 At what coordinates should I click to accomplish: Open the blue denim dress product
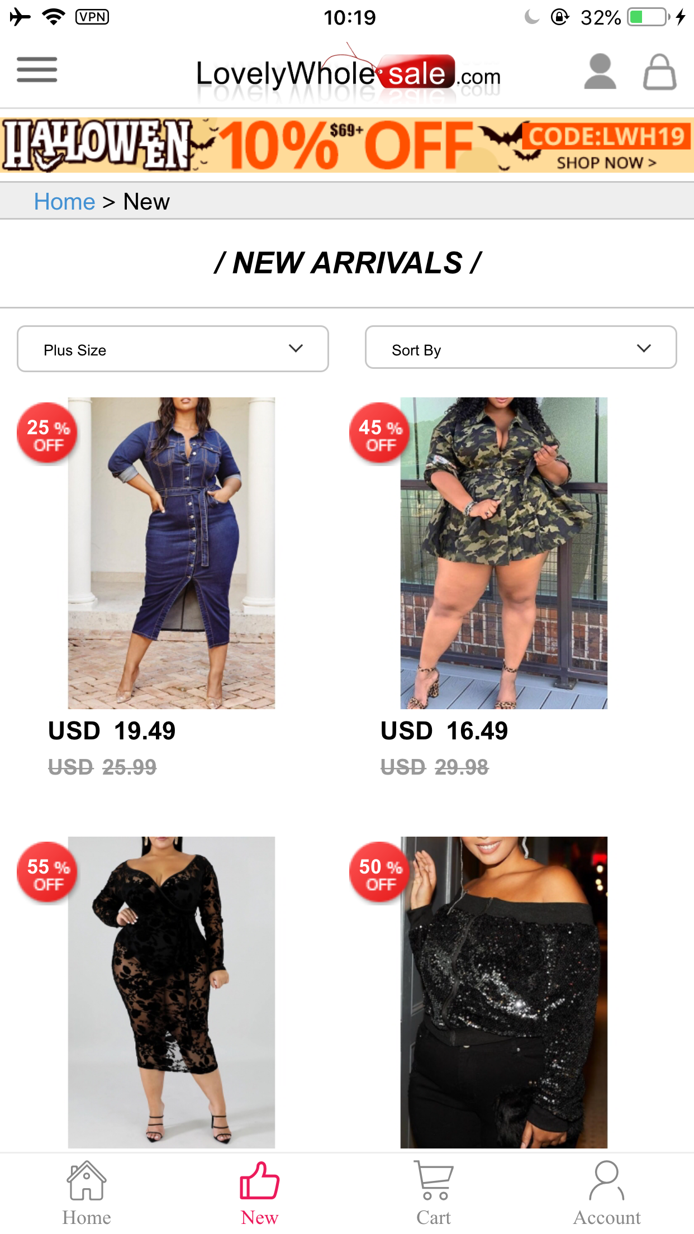point(171,553)
